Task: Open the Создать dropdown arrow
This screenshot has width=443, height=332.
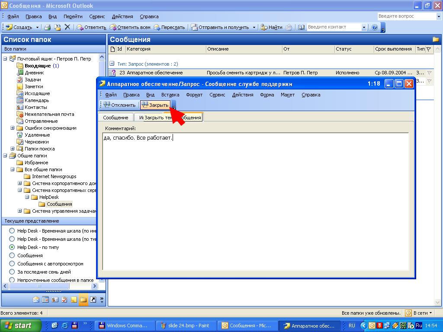Action: (x=37, y=27)
